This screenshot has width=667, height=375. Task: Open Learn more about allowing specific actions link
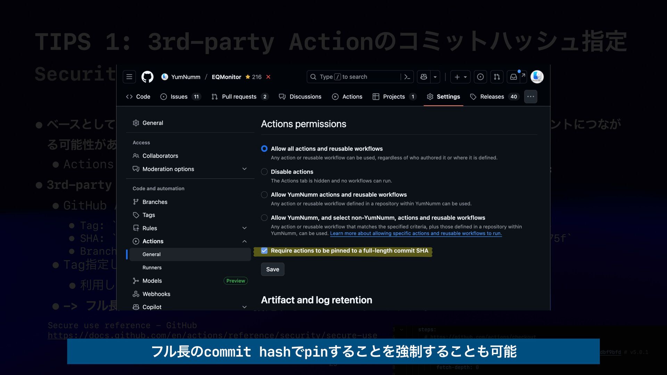click(x=415, y=233)
